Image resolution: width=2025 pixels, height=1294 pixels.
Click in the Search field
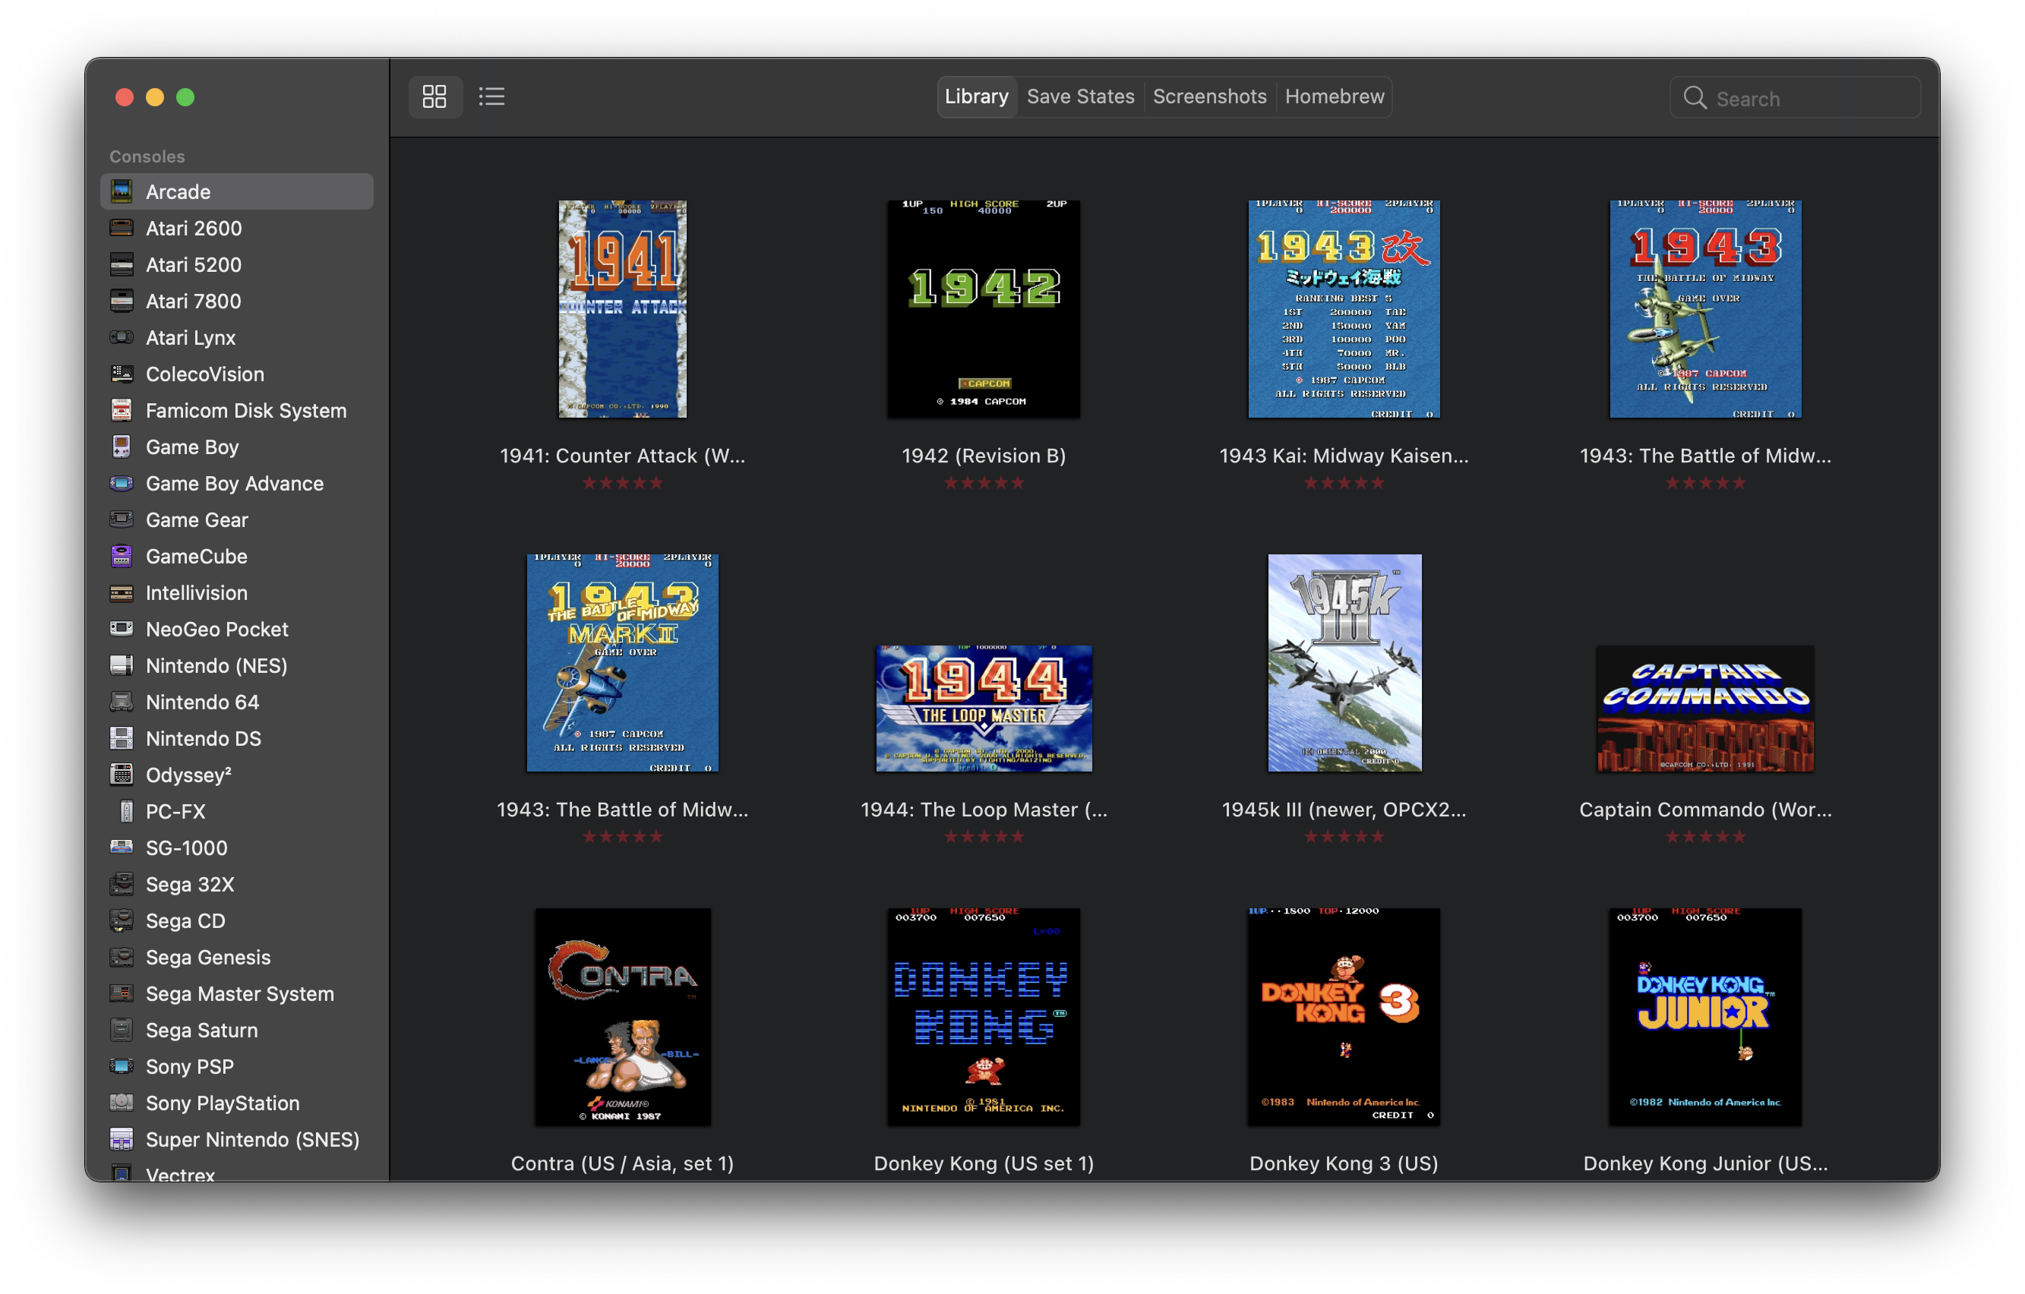coord(1808,99)
